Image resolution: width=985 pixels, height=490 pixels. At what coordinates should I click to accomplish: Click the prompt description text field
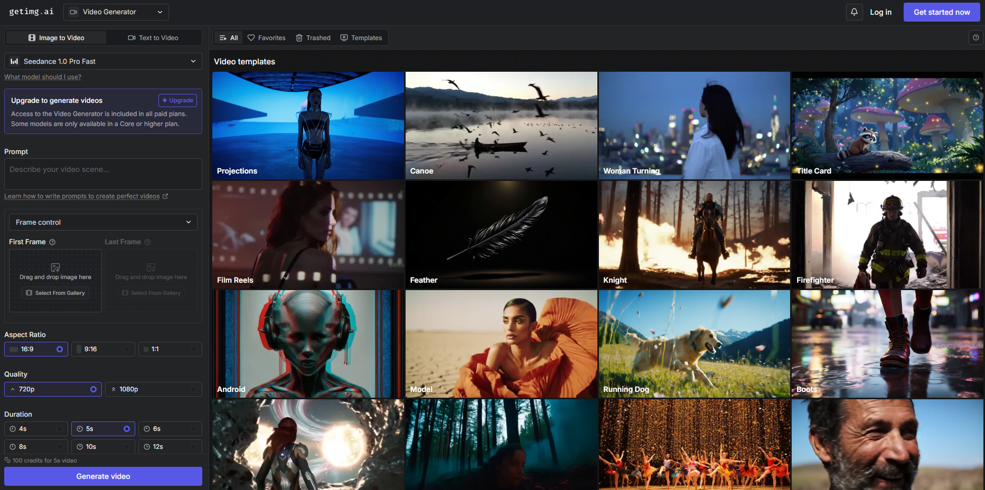click(103, 174)
